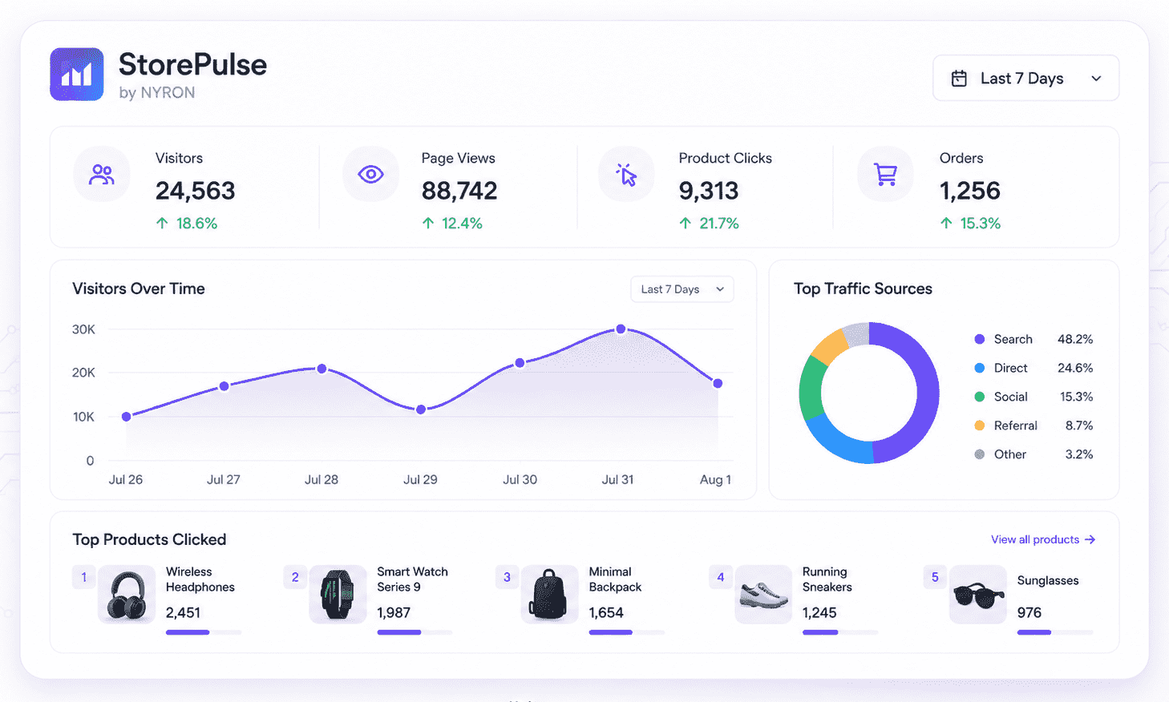This screenshot has height=702, width=1169.
Task: Click the Search purple legend dot
Action: click(979, 339)
